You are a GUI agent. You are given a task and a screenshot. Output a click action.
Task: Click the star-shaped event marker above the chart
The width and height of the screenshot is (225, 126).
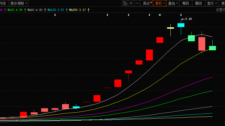pyautogui.click(x=160, y=15)
